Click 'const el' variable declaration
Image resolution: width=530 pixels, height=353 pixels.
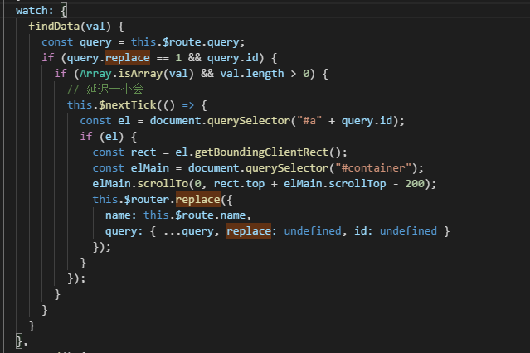click(x=105, y=121)
